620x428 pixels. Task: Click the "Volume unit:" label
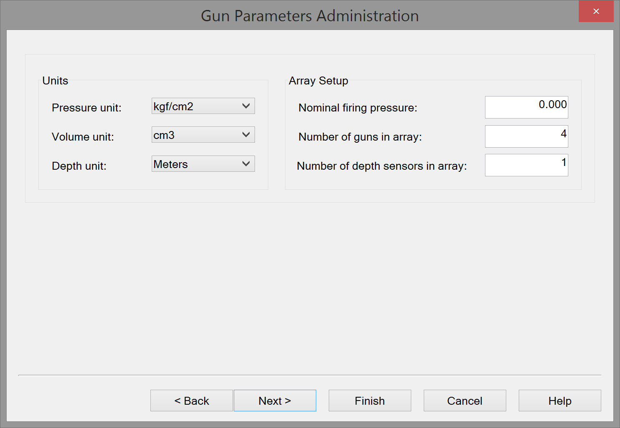pos(83,137)
